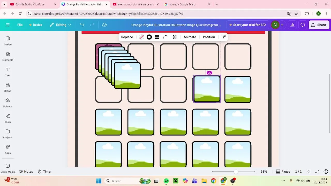This screenshot has height=186, width=331.
Task: Open browser extensions puzzle icon
Action: point(307,14)
